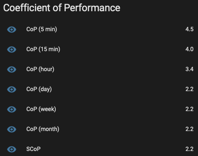Click the eye icon beside CoP (15 min)

coord(12,50)
